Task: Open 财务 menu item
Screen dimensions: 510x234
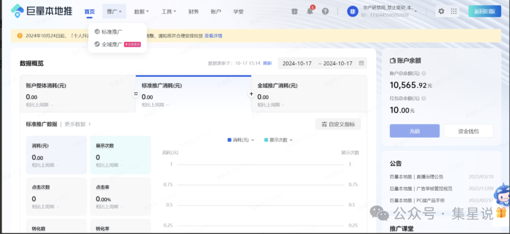Action: click(194, 11)
